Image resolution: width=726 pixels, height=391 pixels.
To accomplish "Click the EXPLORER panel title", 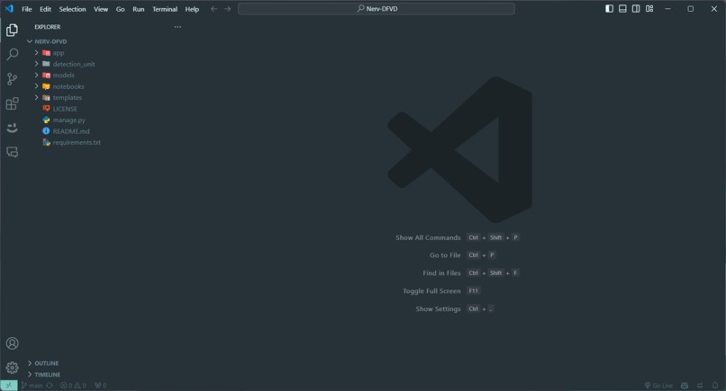I will click(47, 27).
